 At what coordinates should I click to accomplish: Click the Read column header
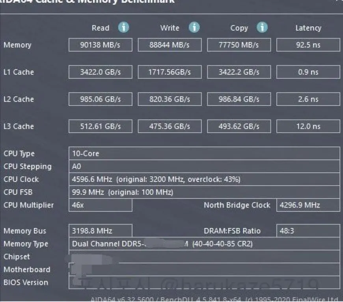coord(101,28)
